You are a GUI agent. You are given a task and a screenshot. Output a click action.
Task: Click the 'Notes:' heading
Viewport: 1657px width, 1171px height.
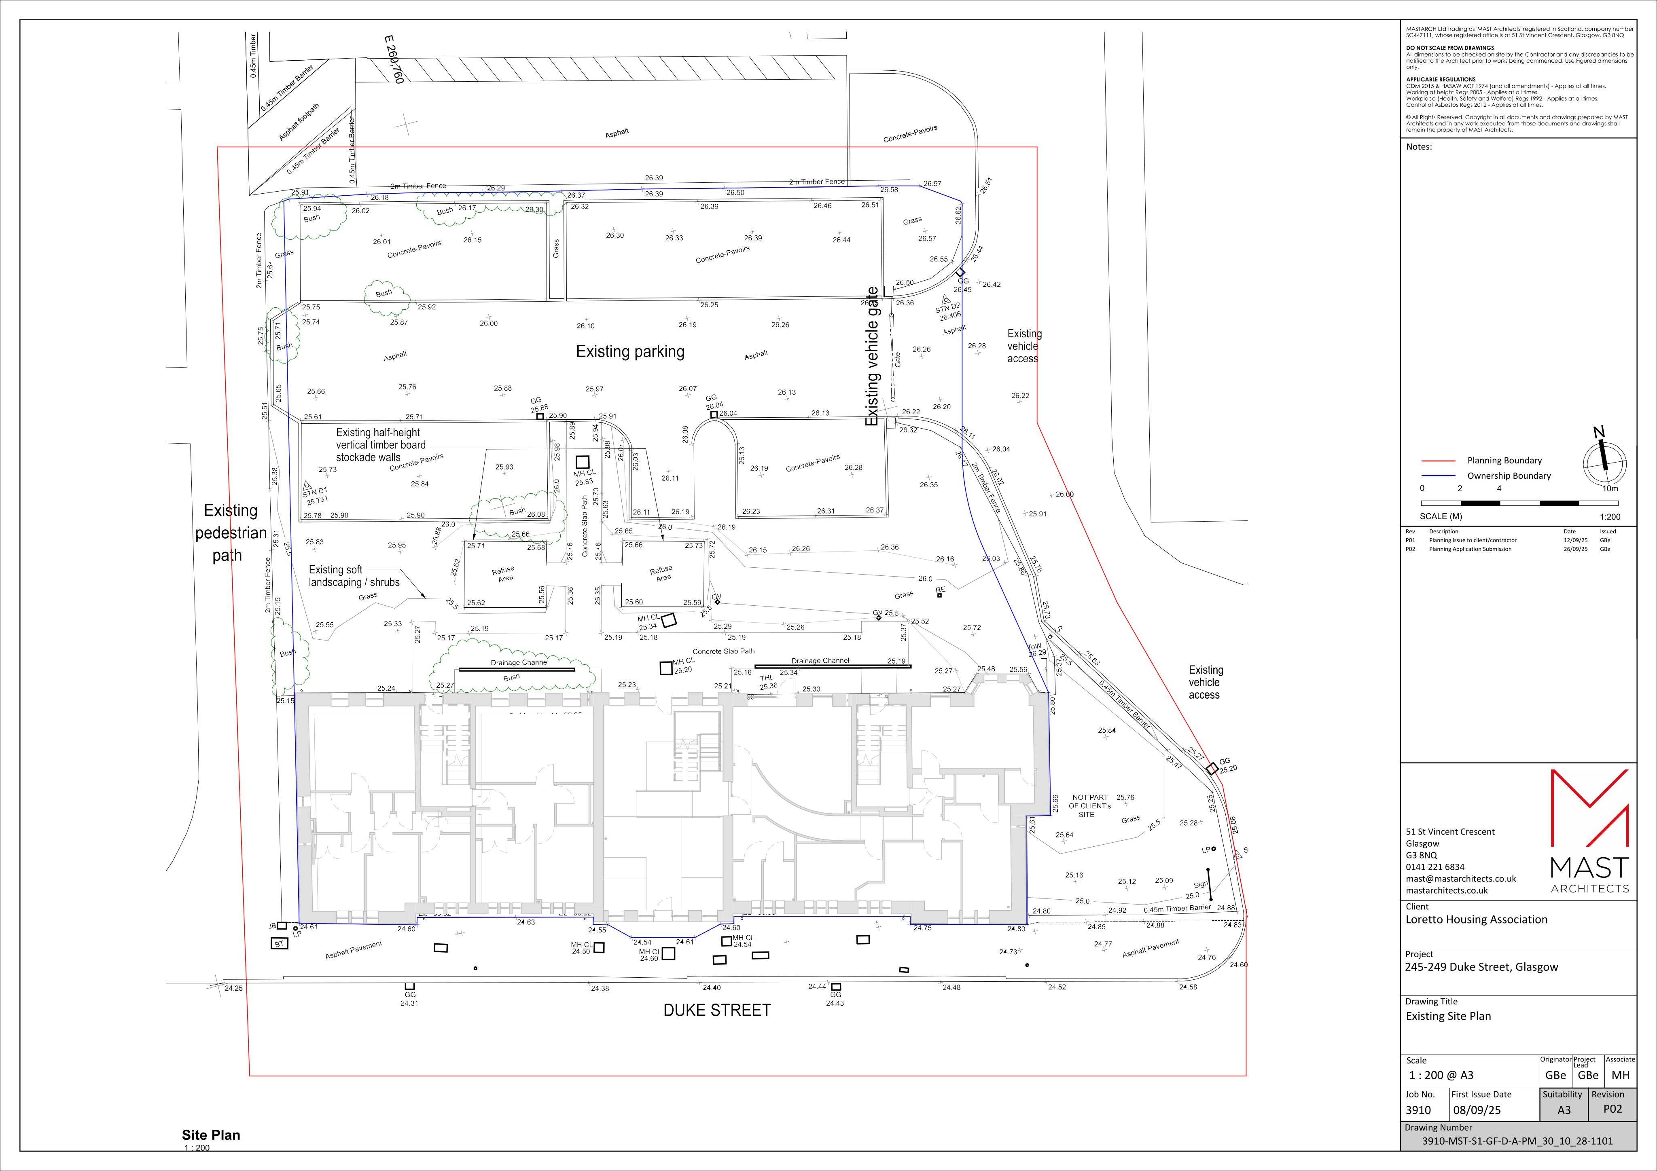[x=1419, y=146]
